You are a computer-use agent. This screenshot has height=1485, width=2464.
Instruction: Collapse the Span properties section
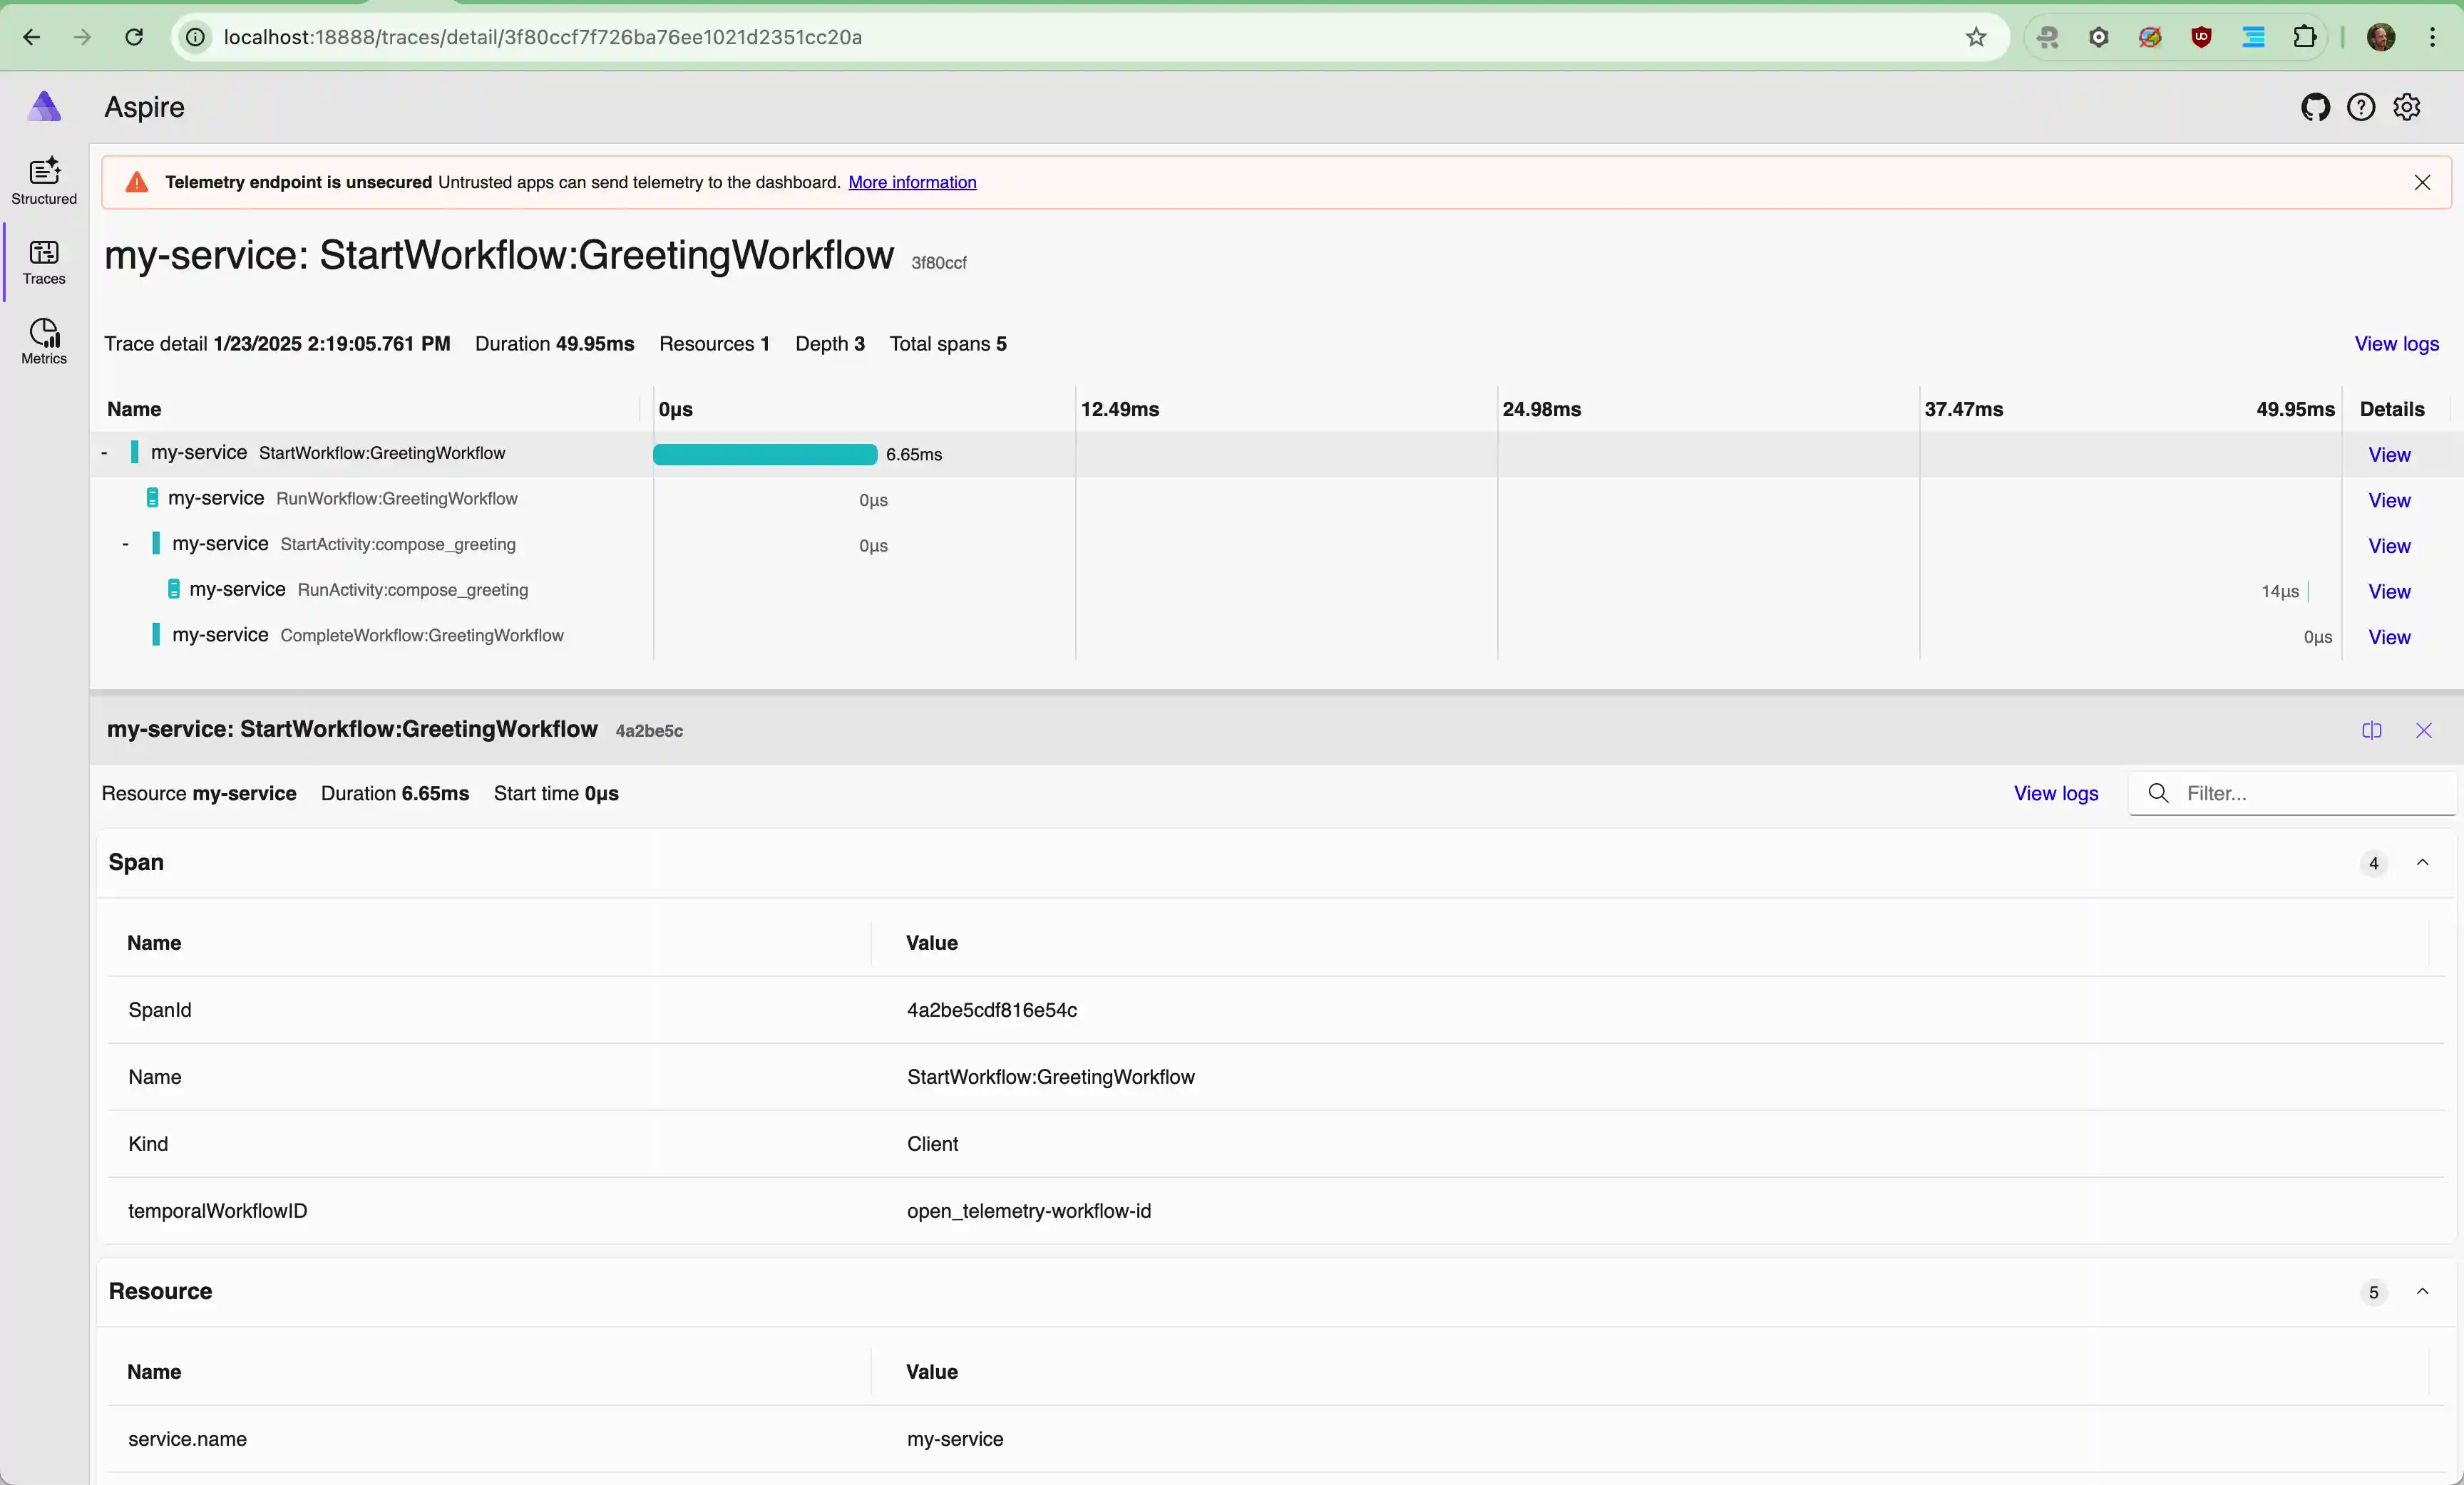point(2422,862)
